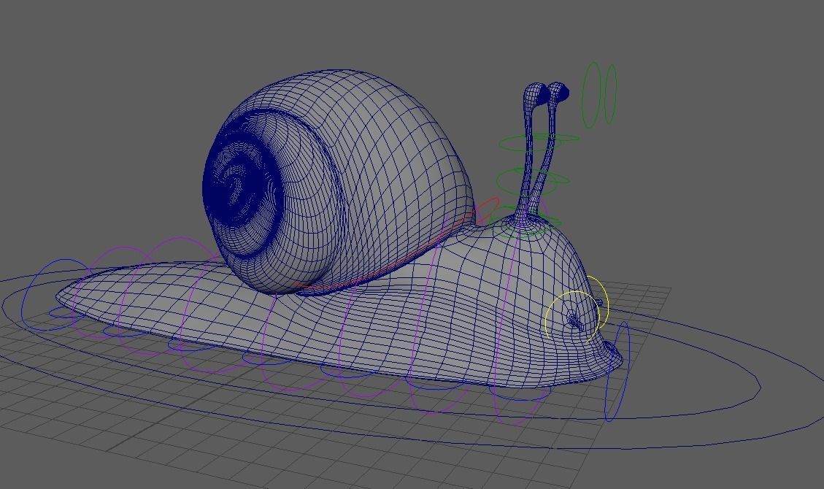Image resolution: width=824 pixels, height=489 pixels.
Task: Pick the large yellow circle control on snail's face
Action: pyautogui.click(x=572, y=317)
